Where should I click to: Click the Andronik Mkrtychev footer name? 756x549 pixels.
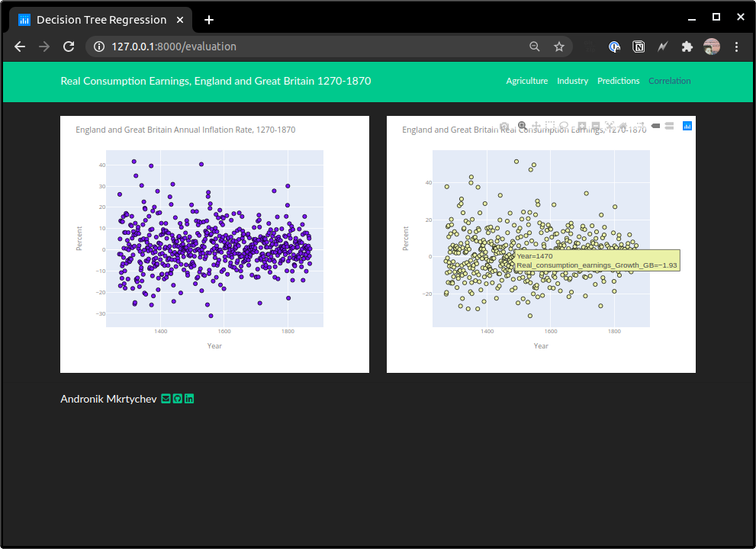[x=108, y=399]
